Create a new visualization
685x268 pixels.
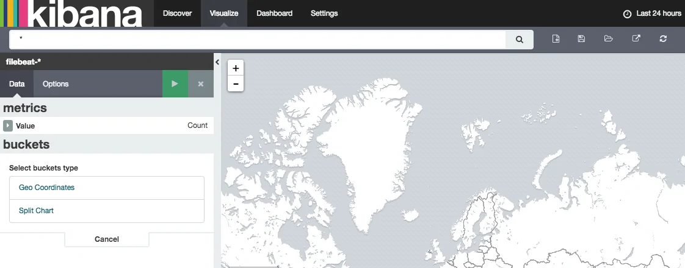[x=556, y=39]
